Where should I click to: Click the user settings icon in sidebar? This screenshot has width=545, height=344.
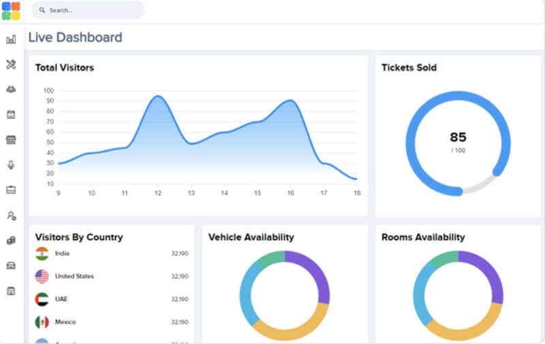[x=11, y=216]
